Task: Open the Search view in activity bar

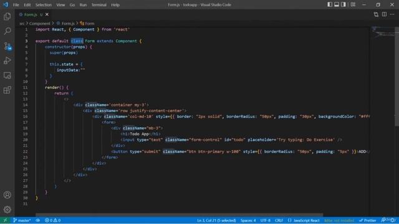Action: 7,31
